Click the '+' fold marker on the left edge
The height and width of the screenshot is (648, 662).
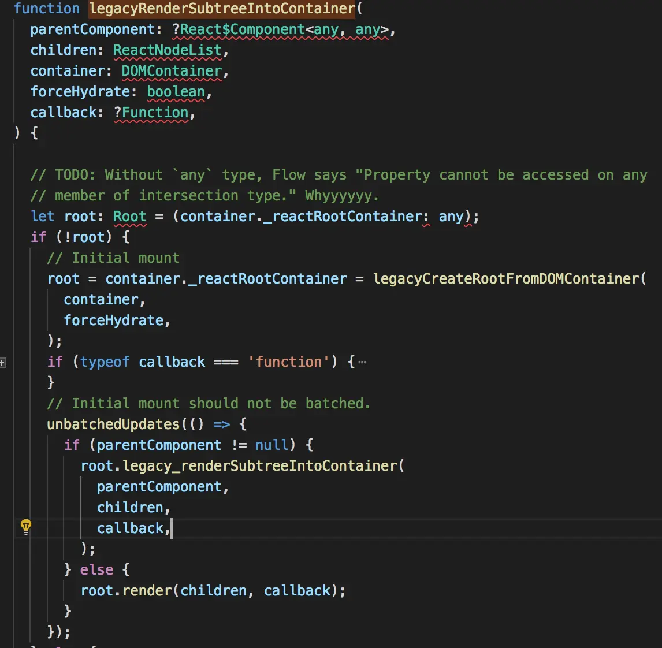click(4, 363)
